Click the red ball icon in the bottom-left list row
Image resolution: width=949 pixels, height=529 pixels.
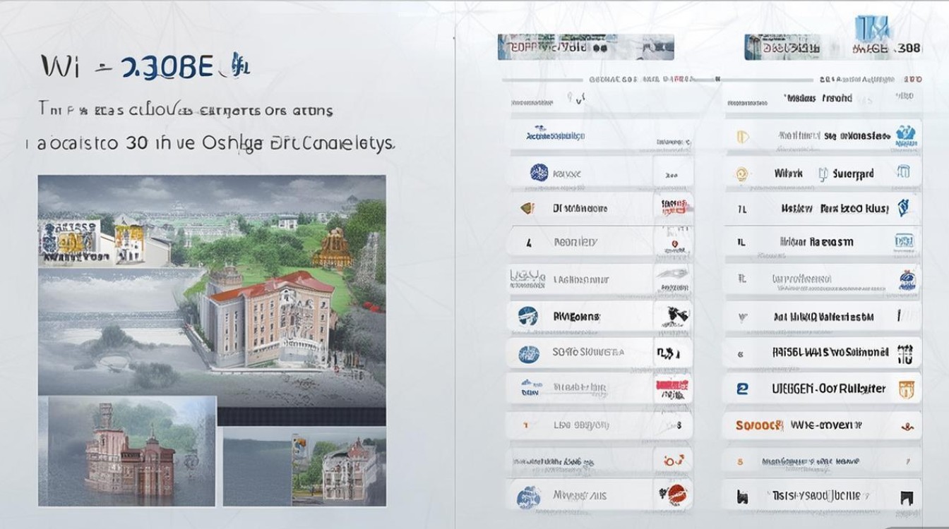coord(675,493)
